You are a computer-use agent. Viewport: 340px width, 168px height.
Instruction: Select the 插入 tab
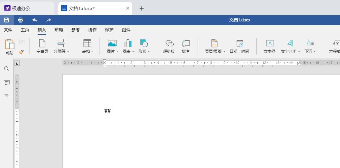coord(41,30)
